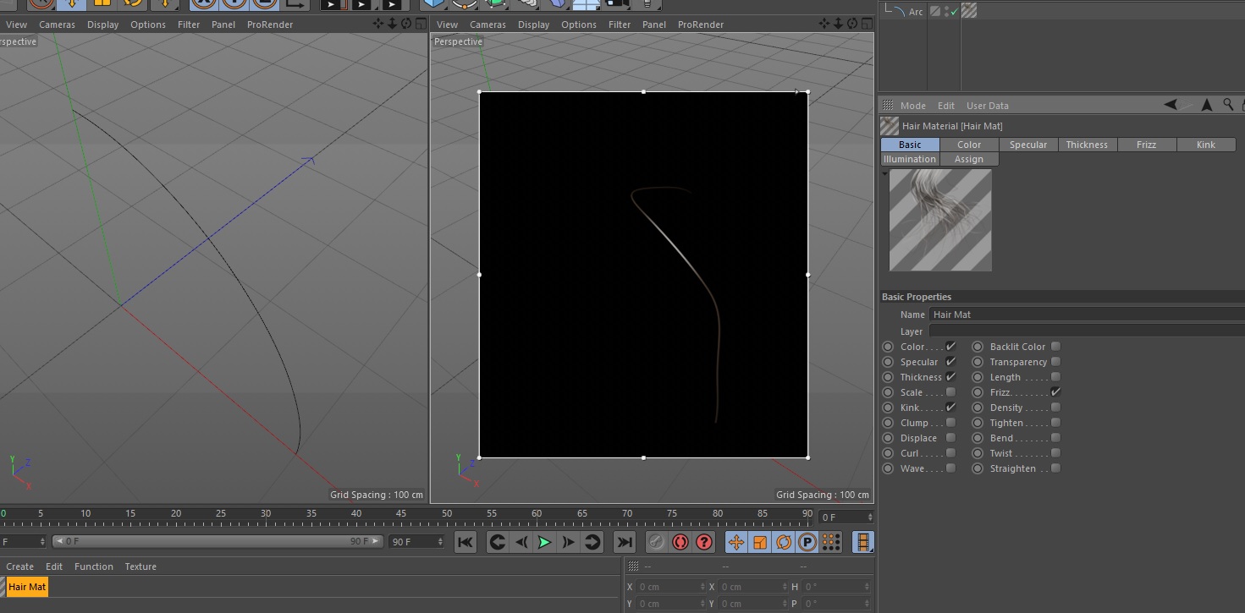
Task: Click the search magnifier in Attribute Manager
Action: (1228, 105)
